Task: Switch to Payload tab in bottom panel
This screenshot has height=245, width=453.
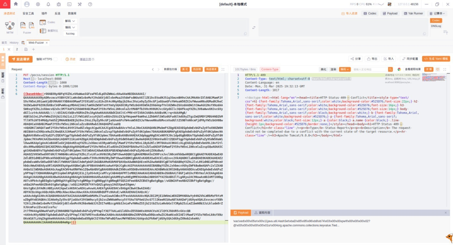Action: tap(241, 213)
